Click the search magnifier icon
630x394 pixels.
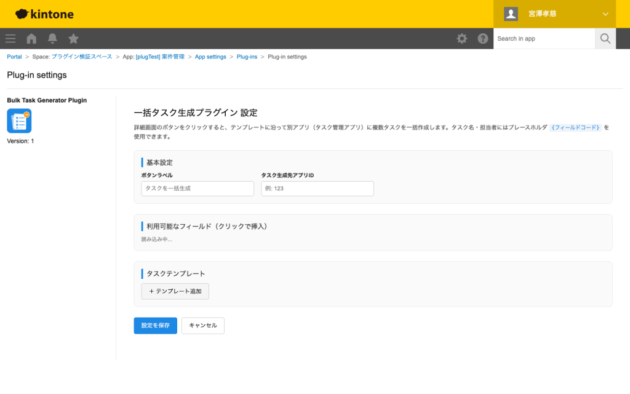pyautogui.click(x=605, y=38)
